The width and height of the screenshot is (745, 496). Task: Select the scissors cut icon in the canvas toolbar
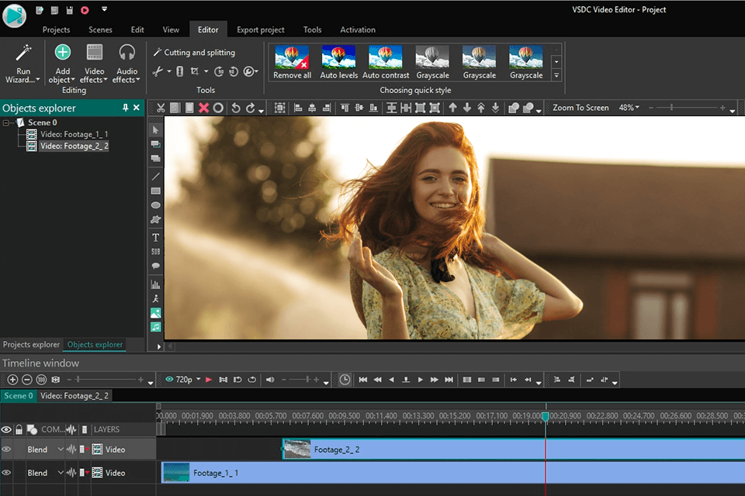161,108
